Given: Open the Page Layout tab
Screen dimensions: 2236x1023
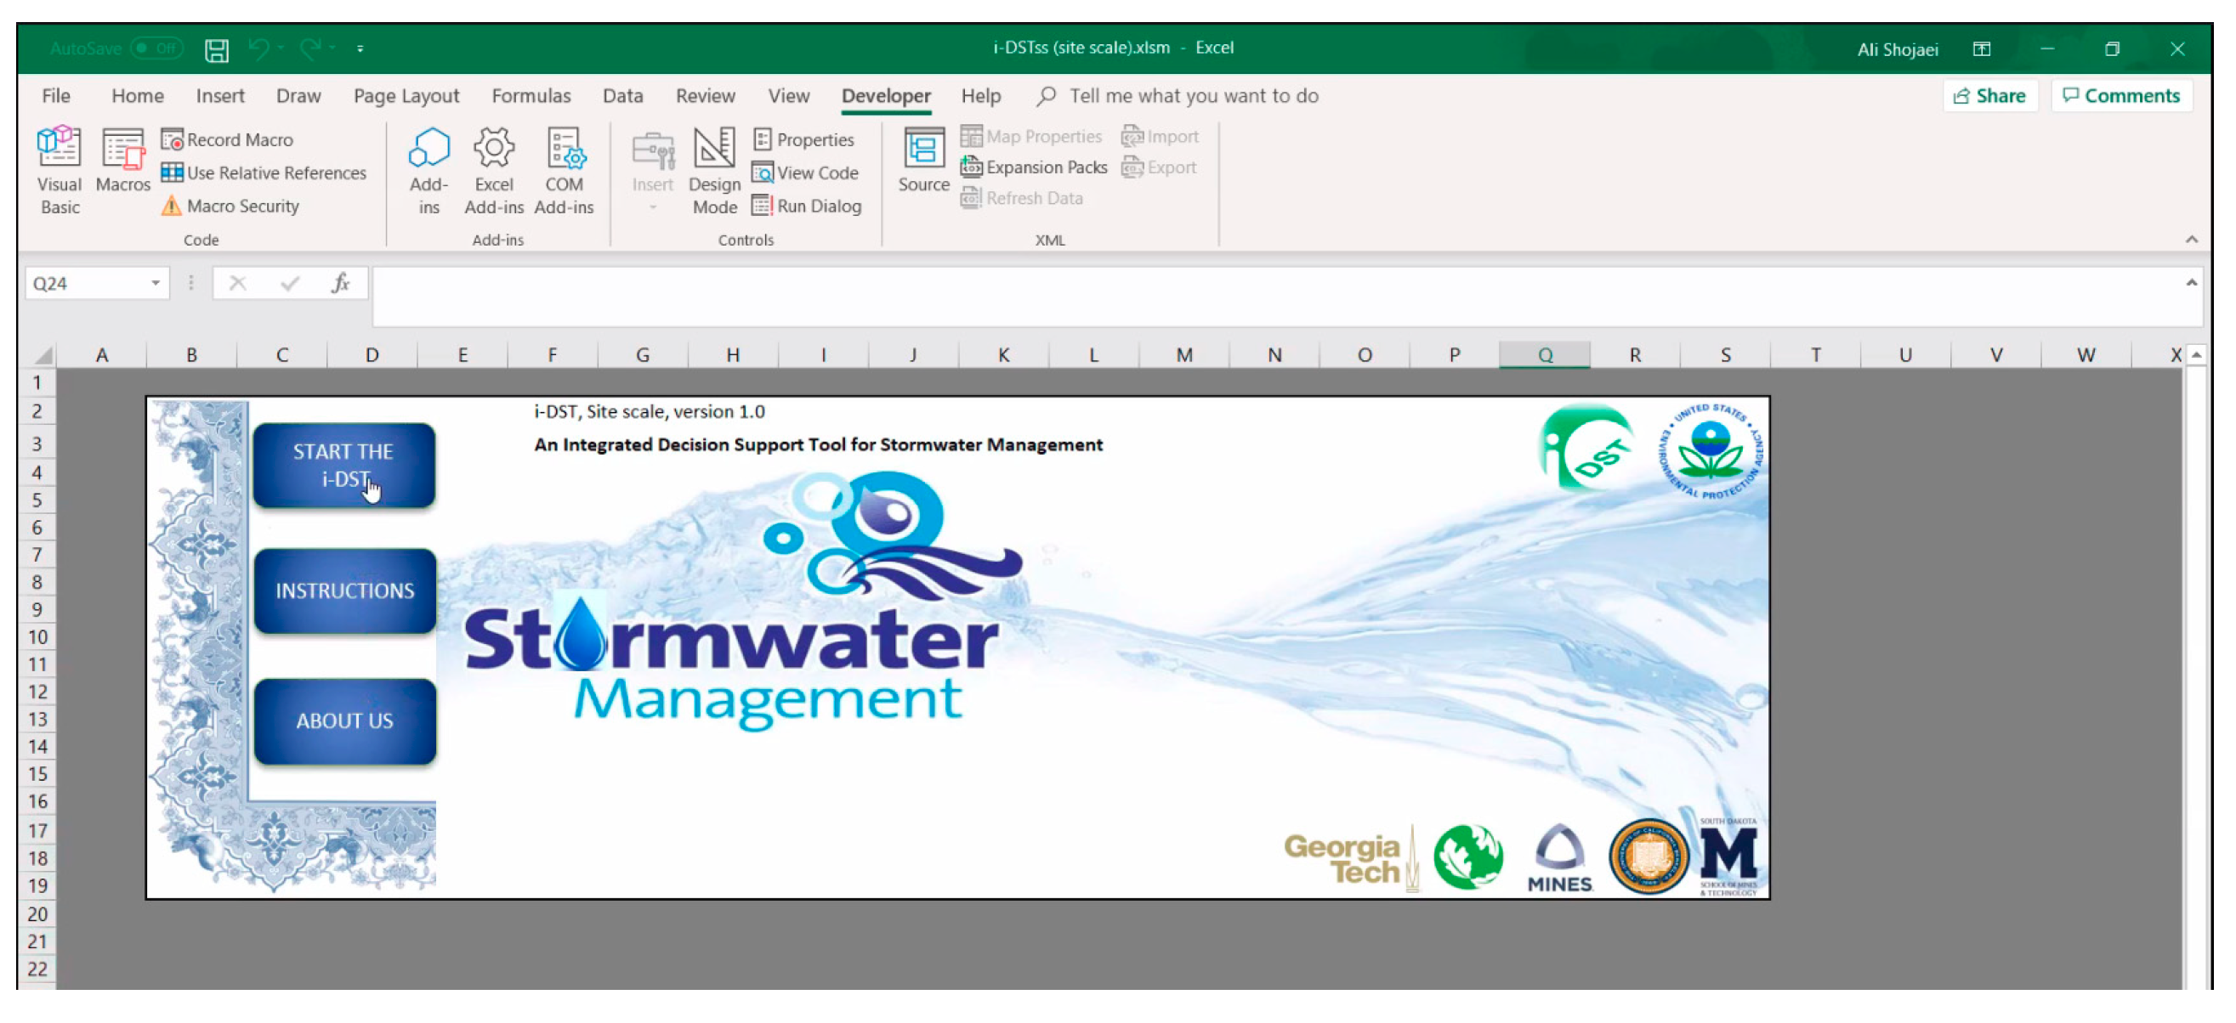Looking at the screenshot, I should [x=406, y=95].
